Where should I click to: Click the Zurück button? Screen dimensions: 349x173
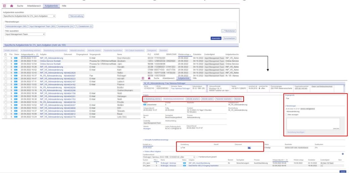pos(343,171)
